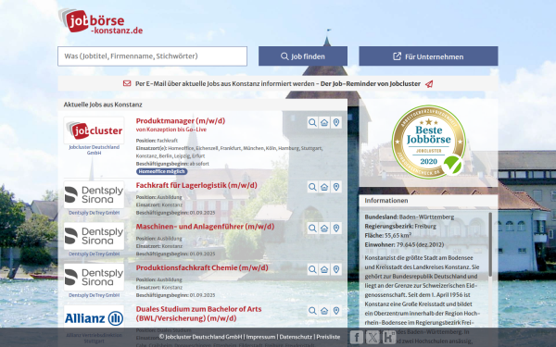Open the X (Twitter) icon in the footer
556x347 pixels.
click(x=373, y=337)
